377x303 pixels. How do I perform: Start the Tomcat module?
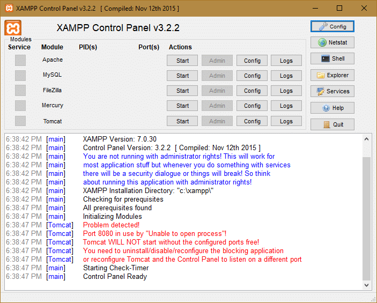tap(182, 121)
